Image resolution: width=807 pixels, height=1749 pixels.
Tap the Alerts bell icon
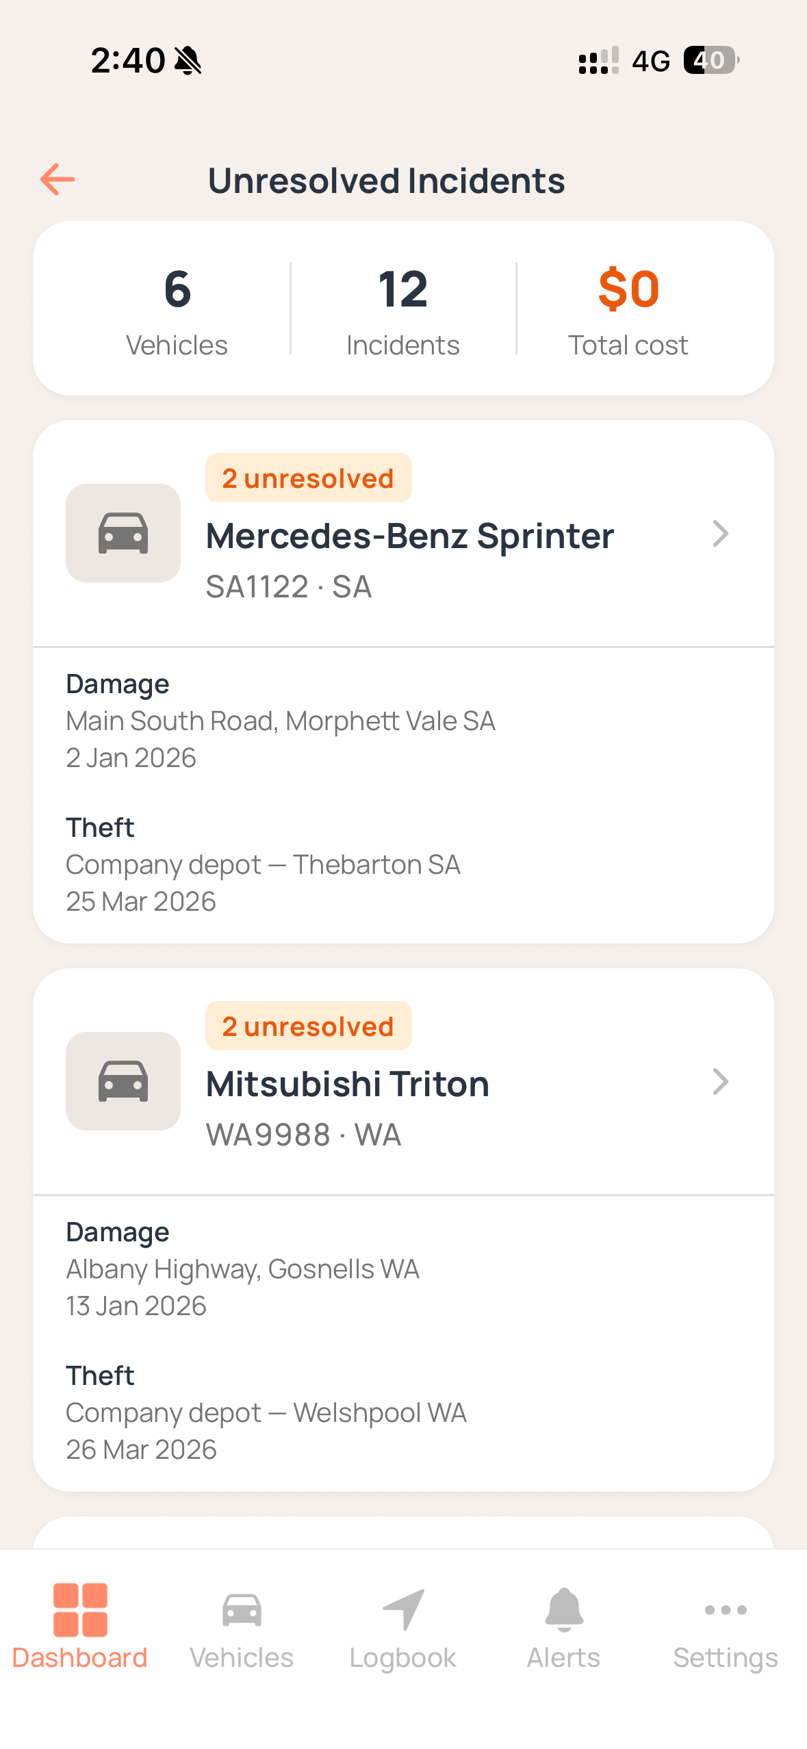tap(564, 1609)
